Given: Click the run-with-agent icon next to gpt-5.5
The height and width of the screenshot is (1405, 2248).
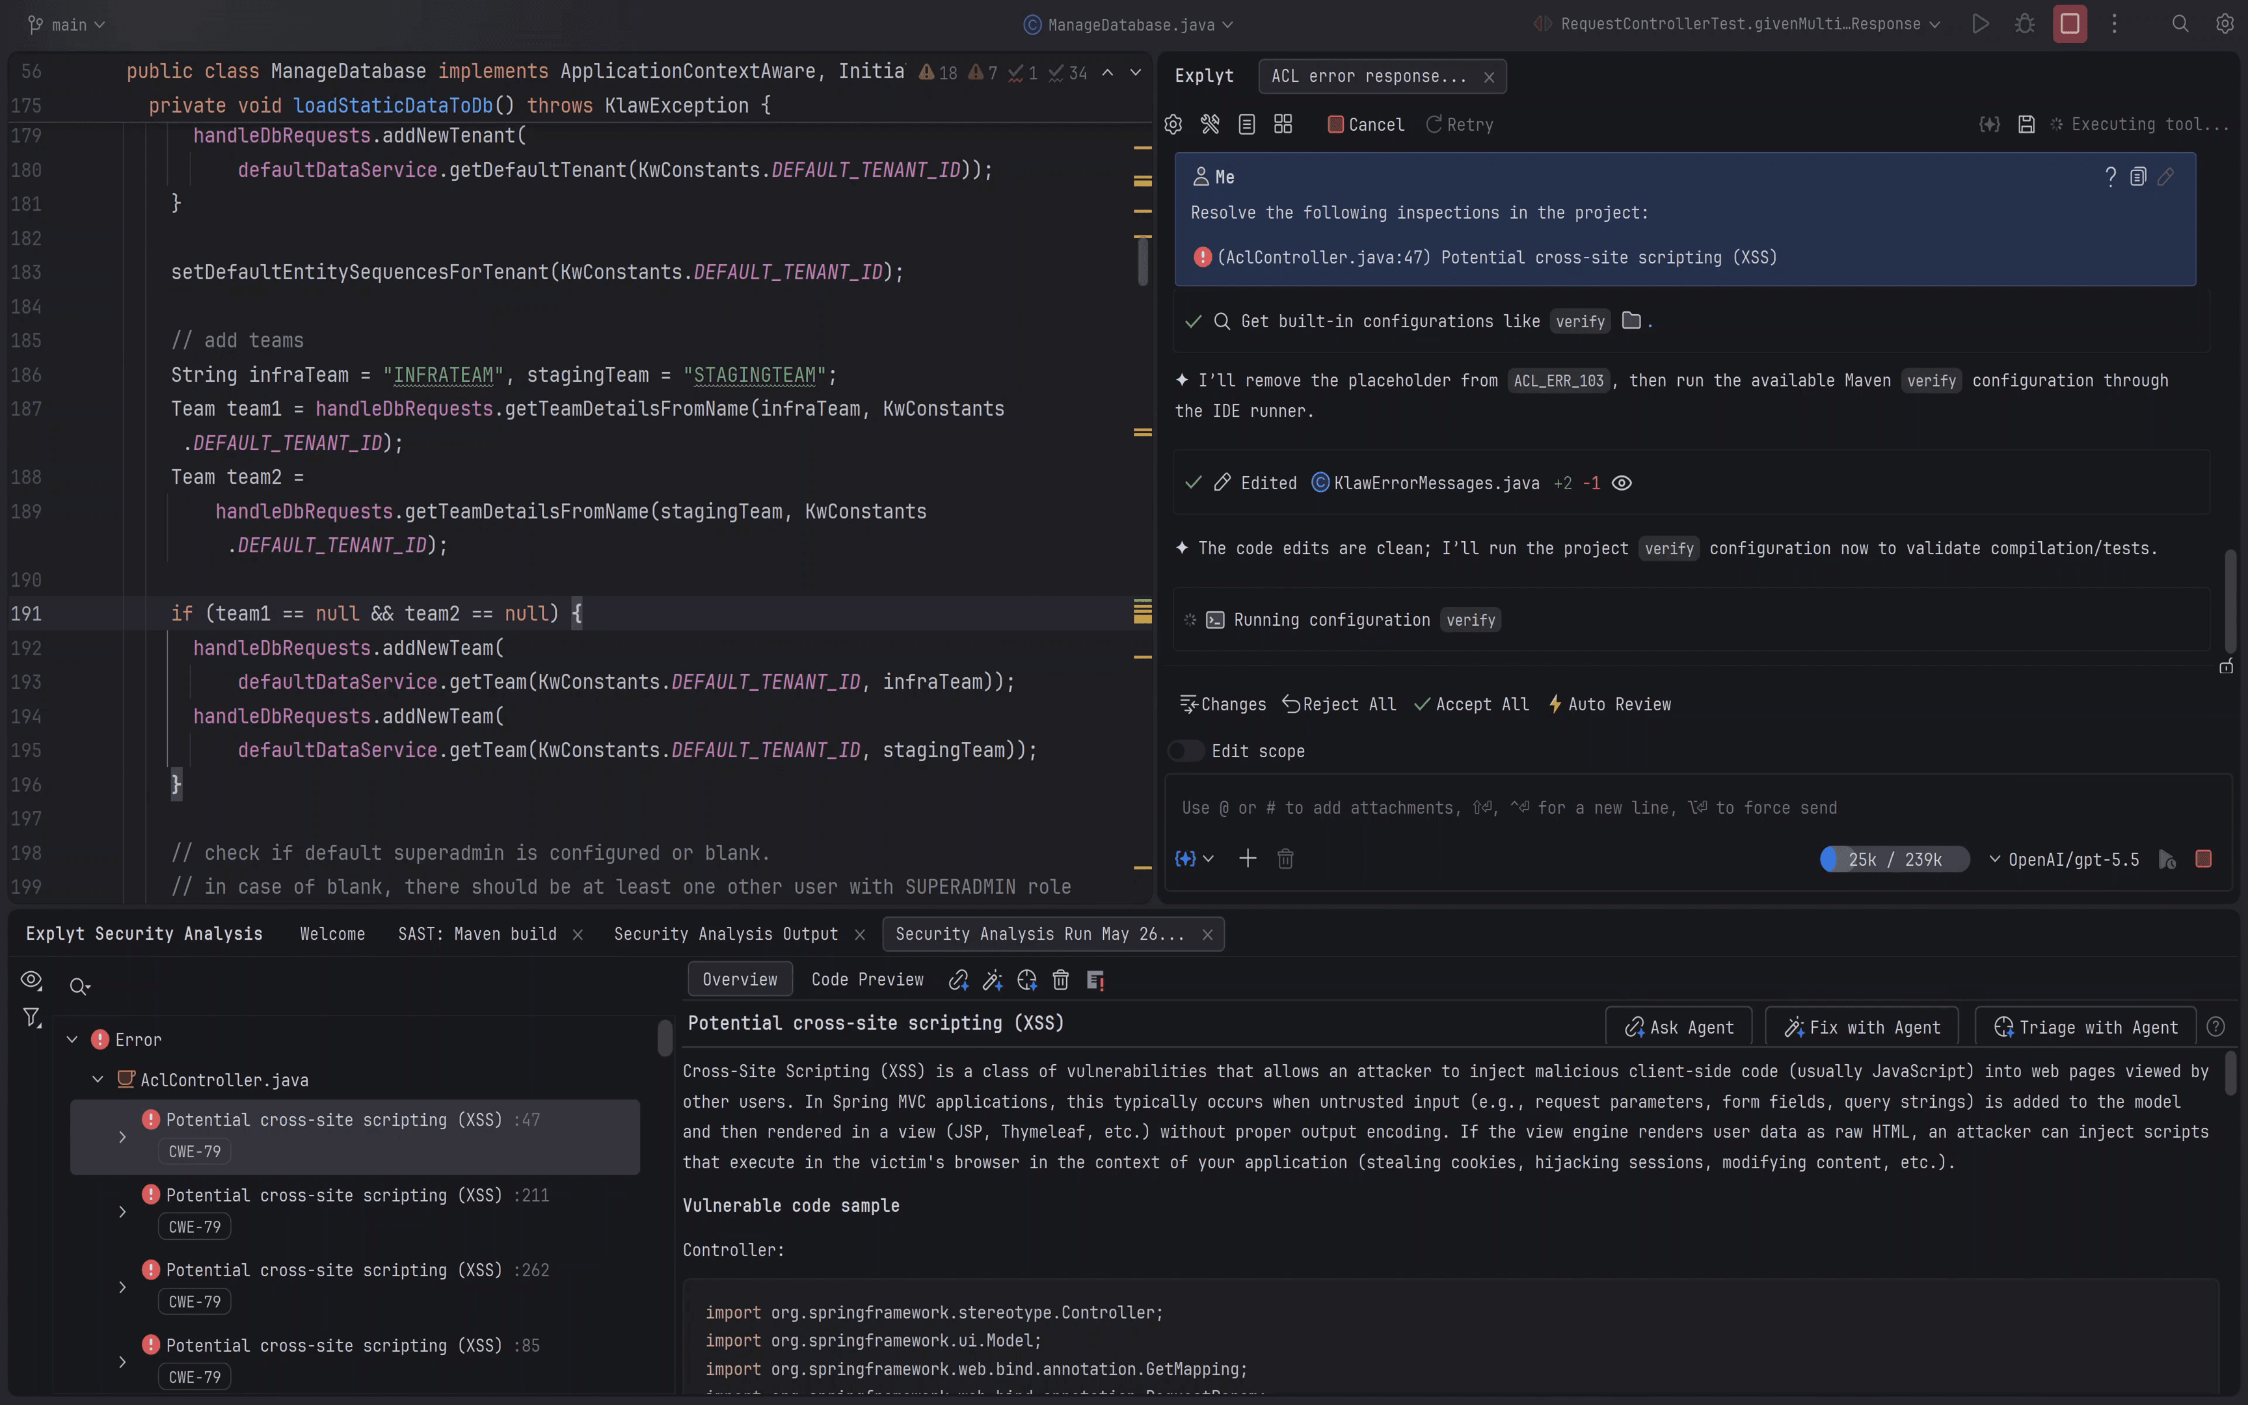Looking at the screenshot, I should point(2166,859).
